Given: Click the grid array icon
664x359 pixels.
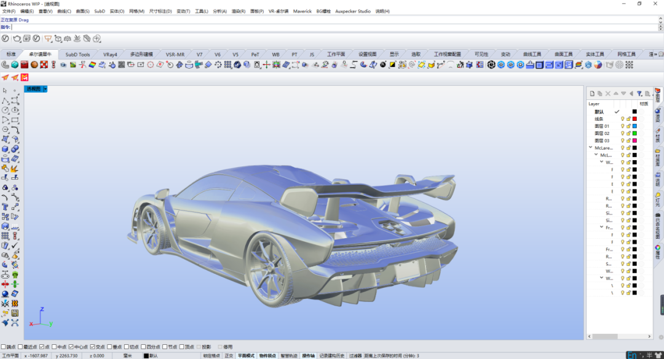Looking at the screenshot, I should coord(228,64).
